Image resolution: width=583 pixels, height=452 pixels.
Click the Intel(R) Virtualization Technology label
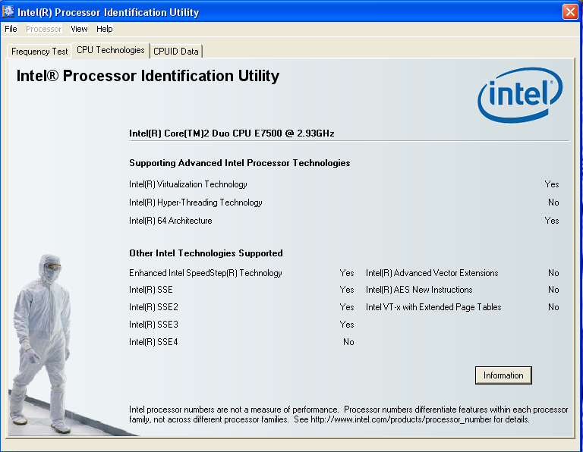[188, 184]
